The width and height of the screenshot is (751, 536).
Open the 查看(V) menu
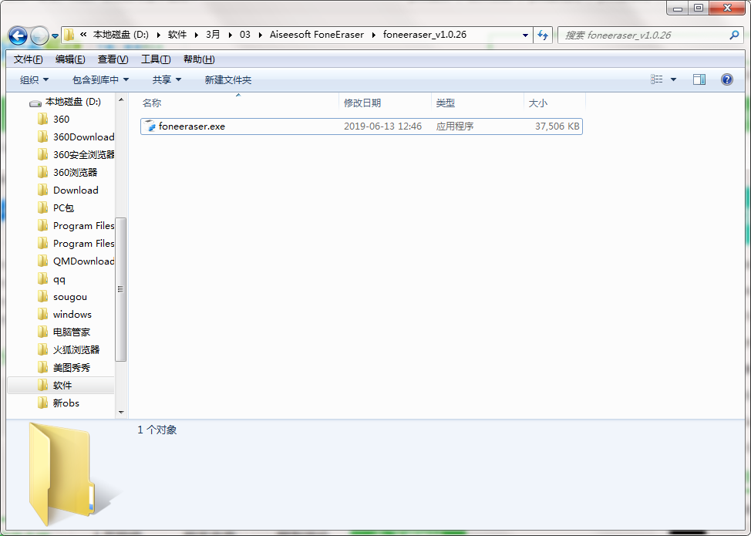[x=113, y=59]
